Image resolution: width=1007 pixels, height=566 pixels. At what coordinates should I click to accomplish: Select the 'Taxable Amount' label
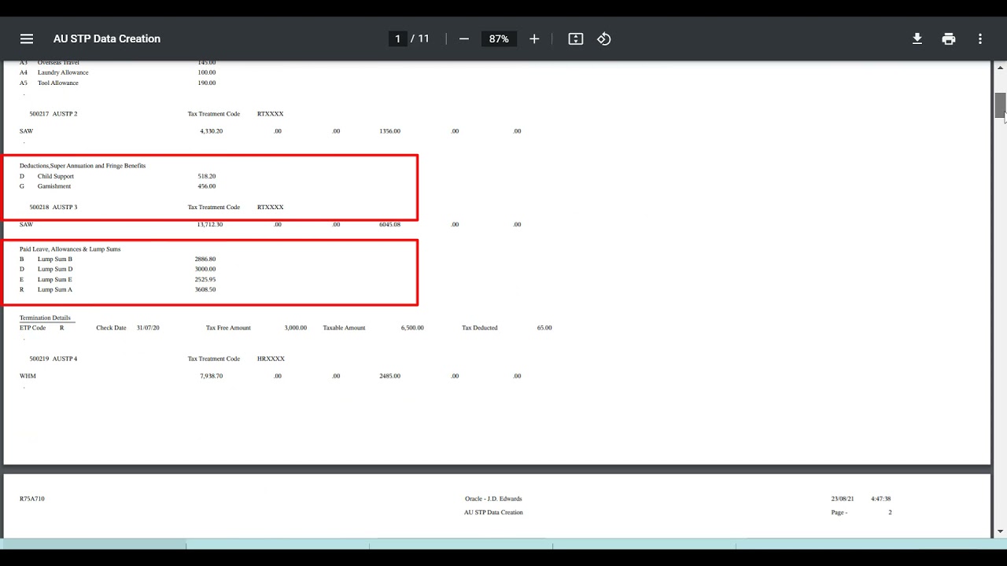click(x=344, y=328)
